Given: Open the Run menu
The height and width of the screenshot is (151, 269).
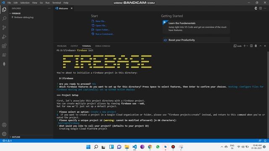Looking at the screenshot, I should pyautogui.click(x=47, y=3).
